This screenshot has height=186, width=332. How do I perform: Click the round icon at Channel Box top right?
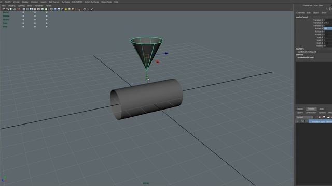point(330,9)
